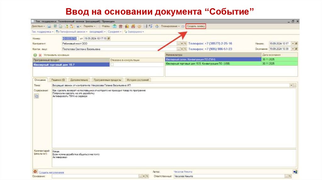The image size is (322, 180).
Task: Expand the (входящий) direction dropdown
Action: (97, 32)
